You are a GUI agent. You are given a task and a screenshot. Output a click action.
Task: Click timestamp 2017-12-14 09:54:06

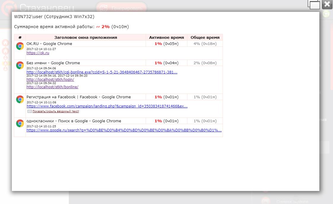point(41,68)
